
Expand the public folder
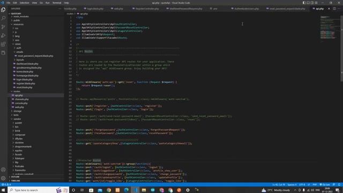[x=17, y=20]
